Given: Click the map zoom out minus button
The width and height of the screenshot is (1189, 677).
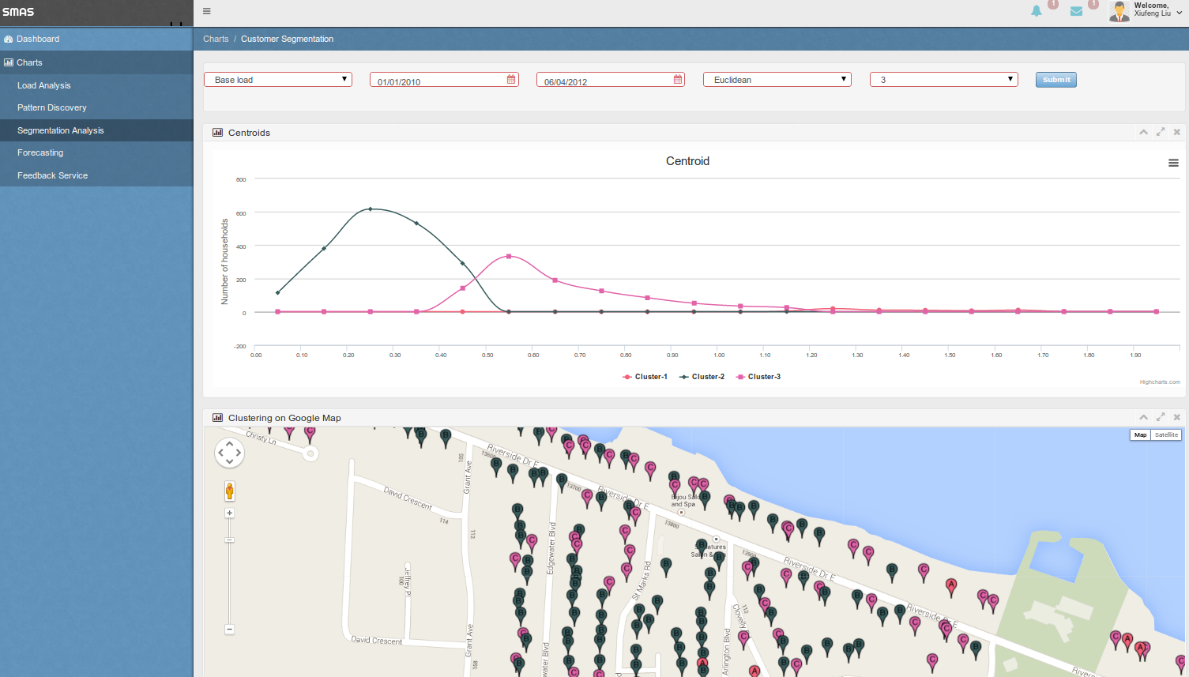Looking at the screenshot, I should (x=229, y=630).
